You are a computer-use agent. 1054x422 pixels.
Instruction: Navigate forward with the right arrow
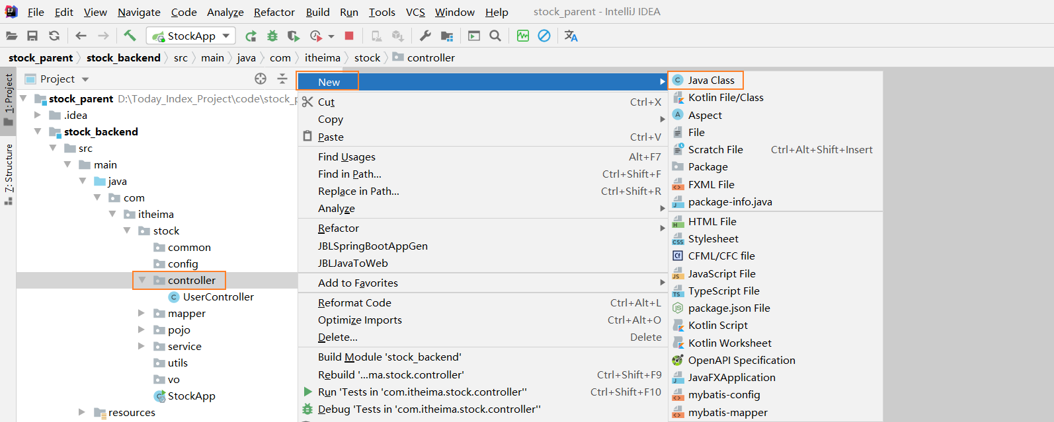103,36
